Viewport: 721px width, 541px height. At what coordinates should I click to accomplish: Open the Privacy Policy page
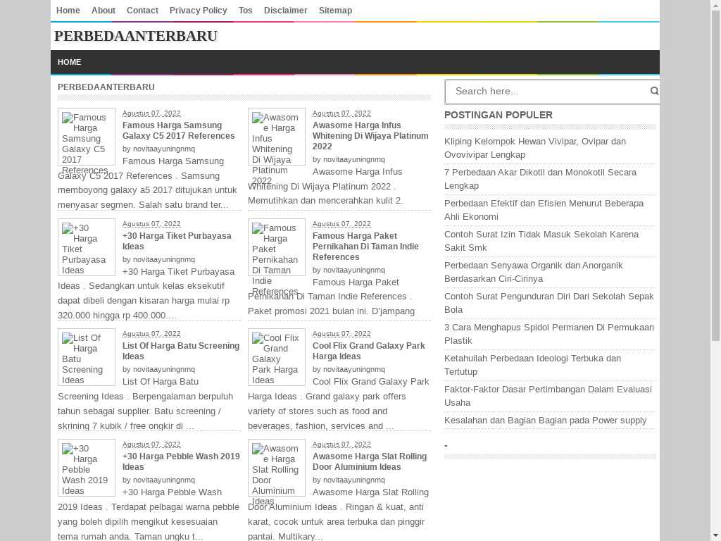coord(198,10)
